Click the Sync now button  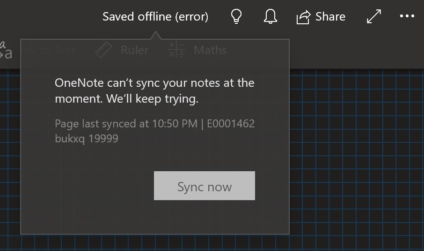point(205,186)
